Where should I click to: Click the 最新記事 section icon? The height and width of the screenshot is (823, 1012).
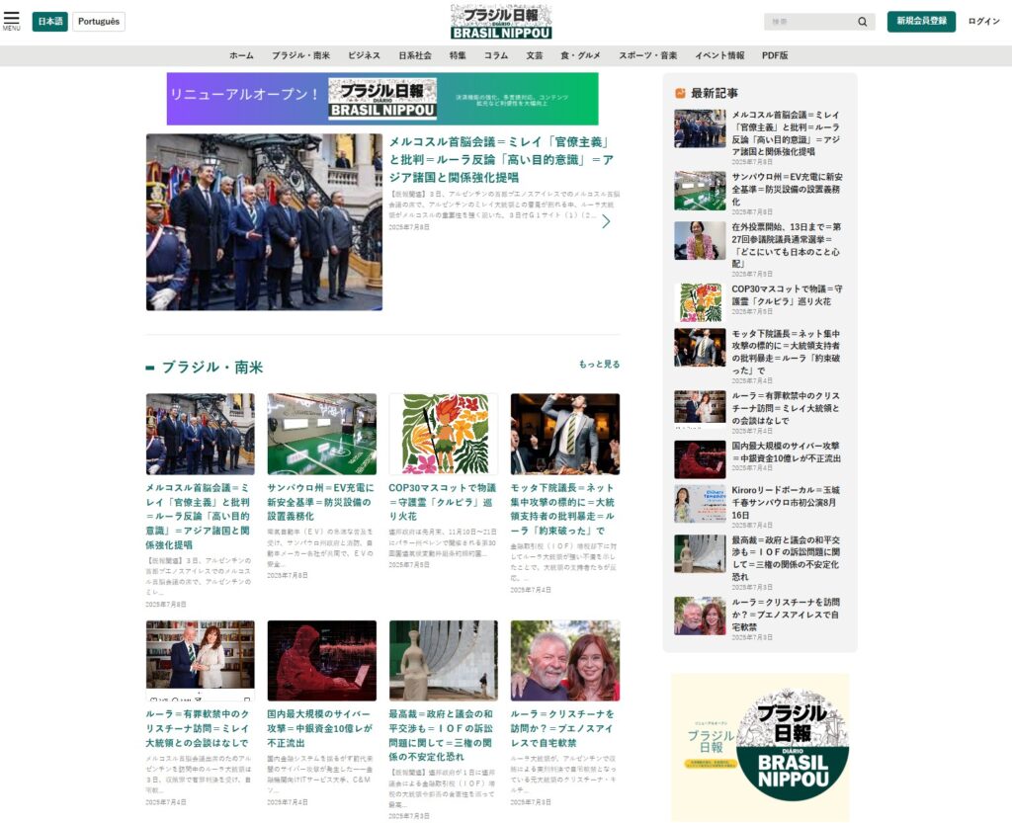tap(680, 93)
